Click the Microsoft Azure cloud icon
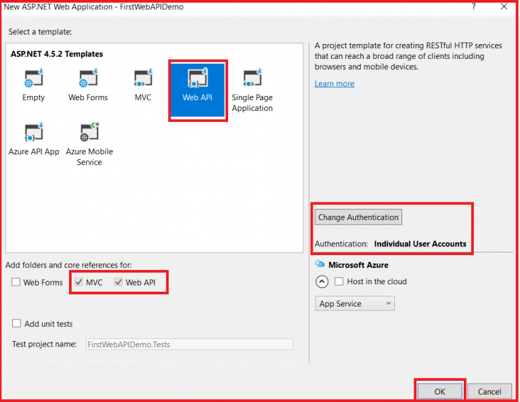520x402 pixels. [320, 264]
